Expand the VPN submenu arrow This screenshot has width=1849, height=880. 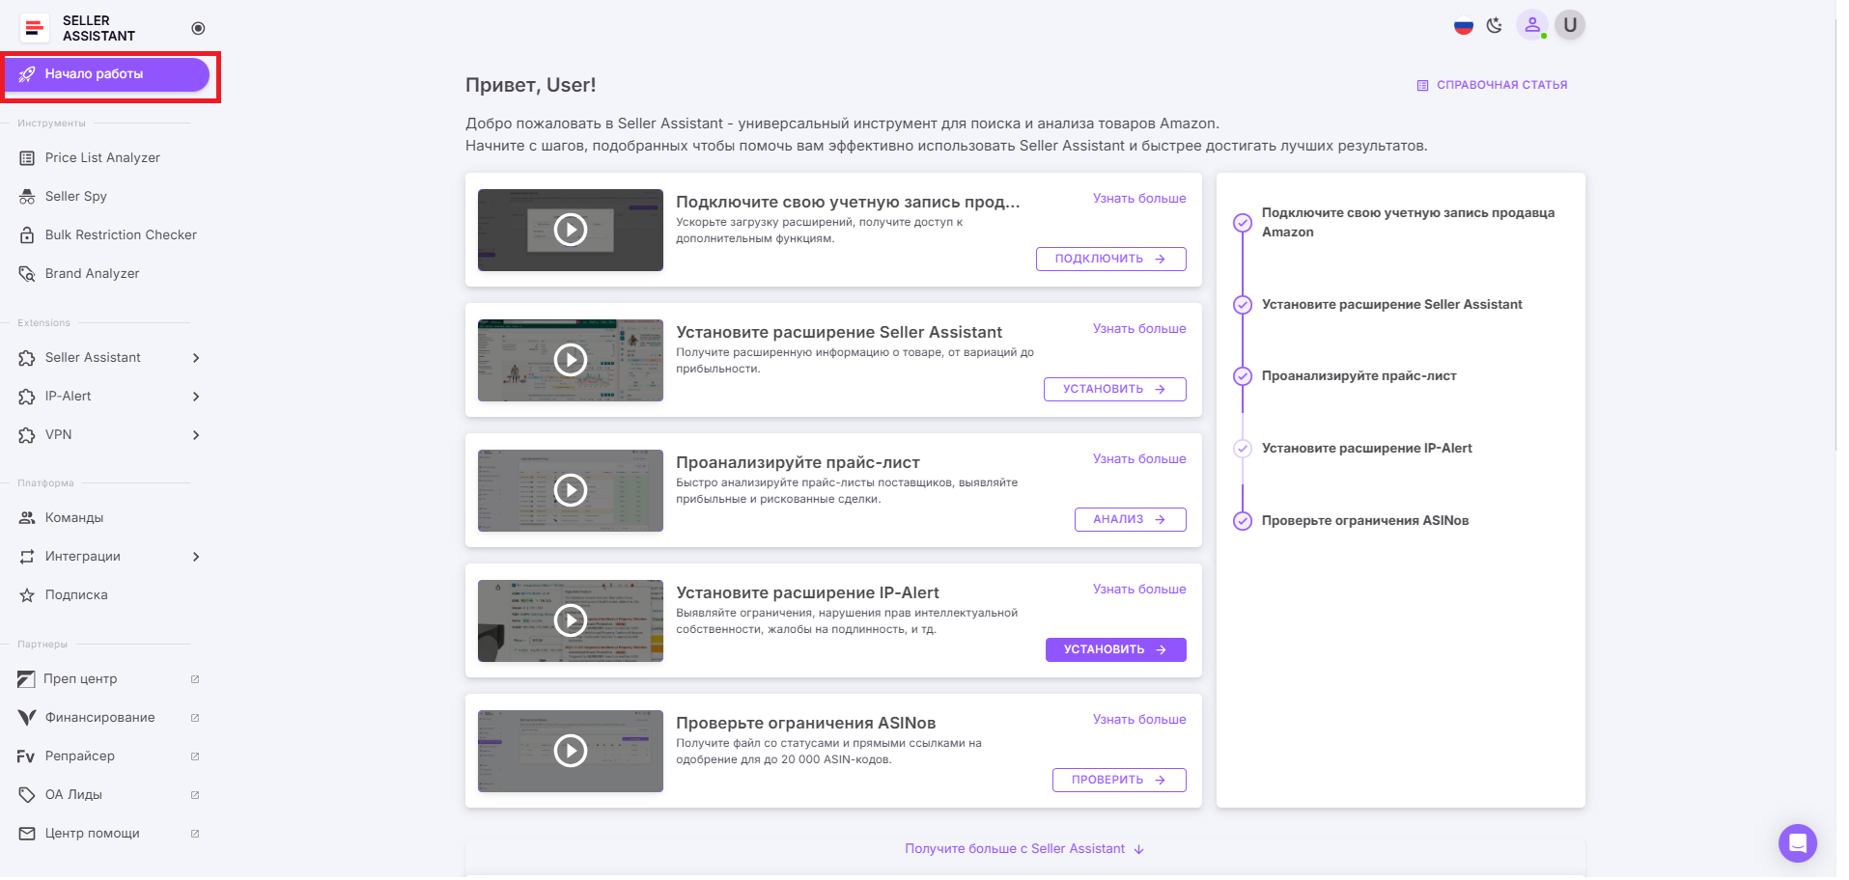pos(196,435)
